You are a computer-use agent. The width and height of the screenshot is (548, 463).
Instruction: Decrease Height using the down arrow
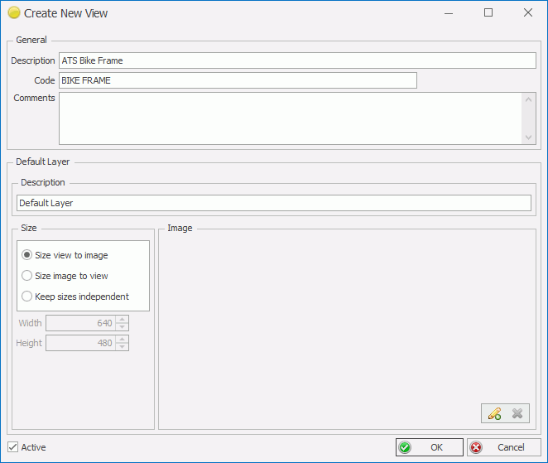click(x=123, y=347)
